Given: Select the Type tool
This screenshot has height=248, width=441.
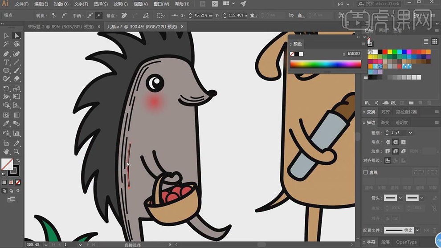Looking at the screenshot, I should click(x=6, y=62).
